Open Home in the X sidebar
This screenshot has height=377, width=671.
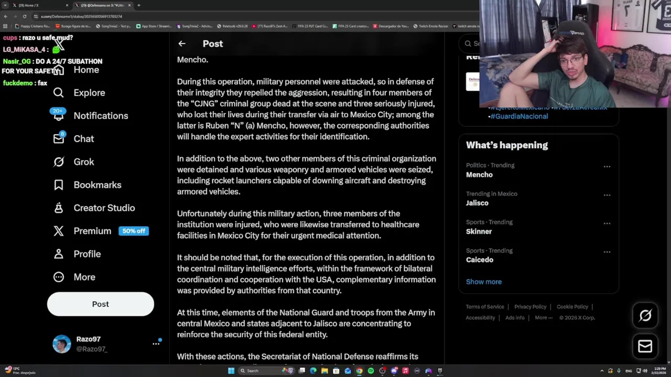click(x=86, y=70)
